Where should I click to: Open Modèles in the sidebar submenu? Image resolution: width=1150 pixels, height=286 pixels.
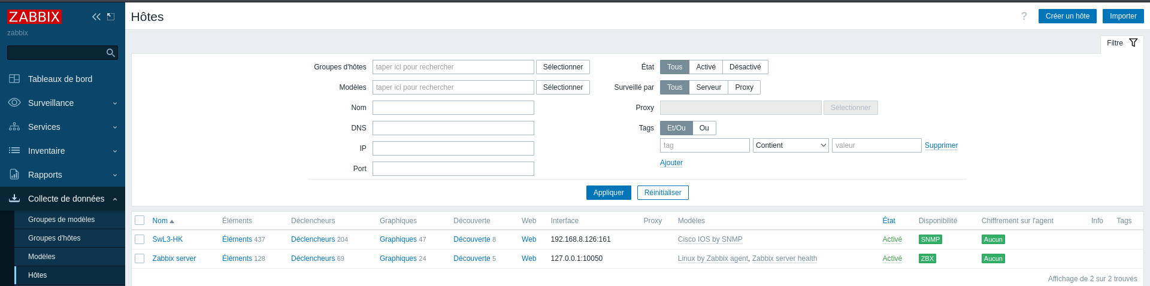pos(42,257)
